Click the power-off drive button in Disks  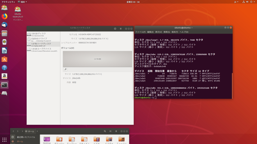click(x=115, y=28)
